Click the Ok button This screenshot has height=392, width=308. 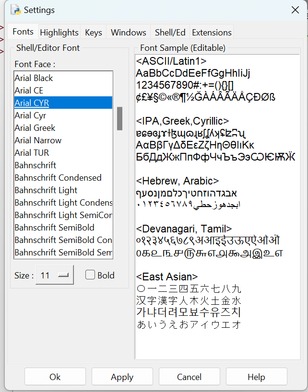(55, 377)
